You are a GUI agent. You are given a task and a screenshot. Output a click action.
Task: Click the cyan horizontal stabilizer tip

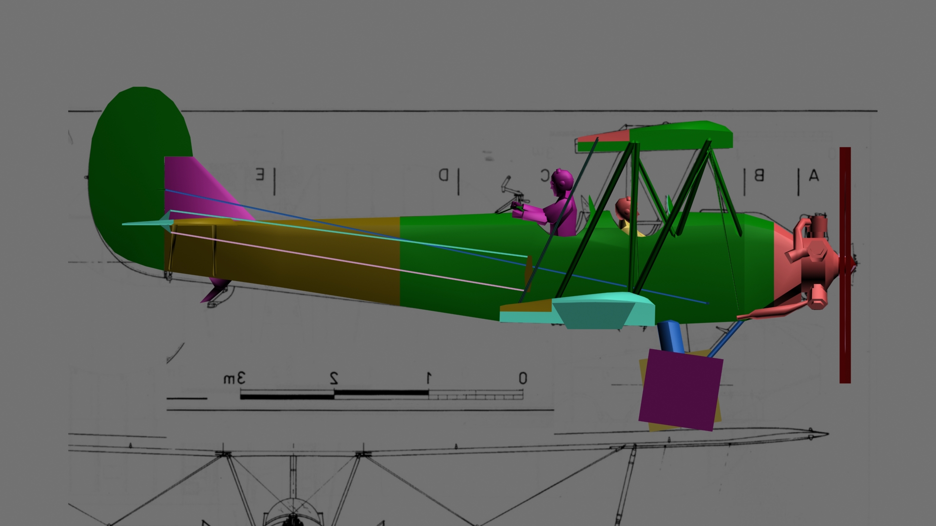coord(146,223)
